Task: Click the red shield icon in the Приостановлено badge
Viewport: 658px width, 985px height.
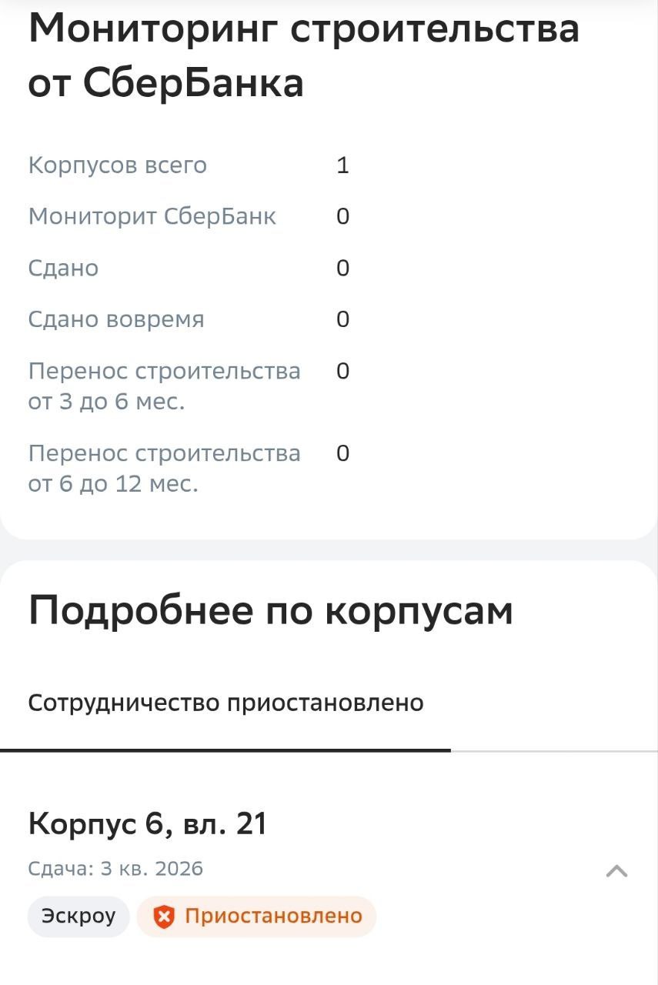Action: (163, 917)
